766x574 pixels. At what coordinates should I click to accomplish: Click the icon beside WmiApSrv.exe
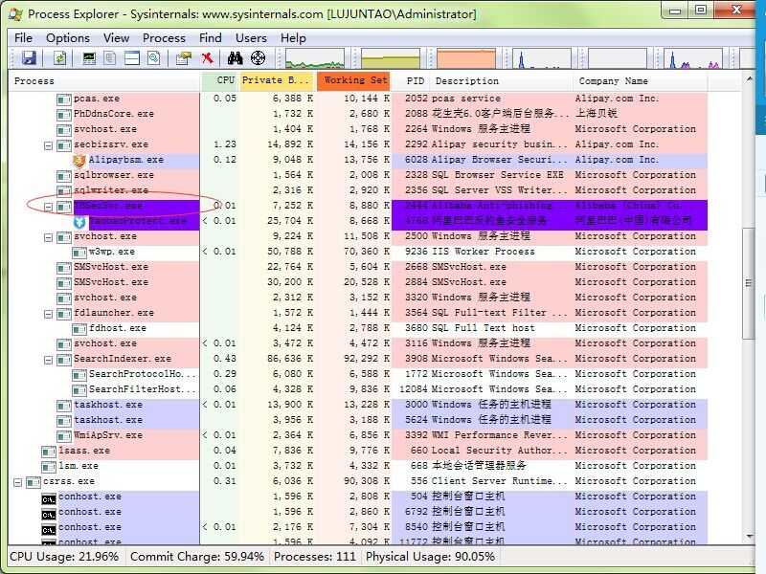coord(64,436)
